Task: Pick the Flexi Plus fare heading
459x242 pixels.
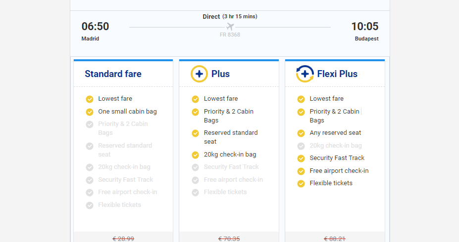Action: pyautogui.click(x=337, y=74)
